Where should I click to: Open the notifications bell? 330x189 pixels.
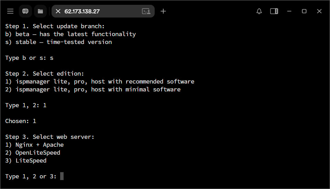[x=259, y=11]
